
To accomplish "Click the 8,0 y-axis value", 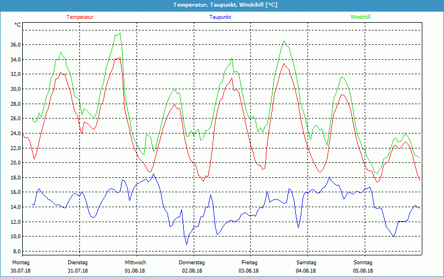I will [x=17, y=252].
